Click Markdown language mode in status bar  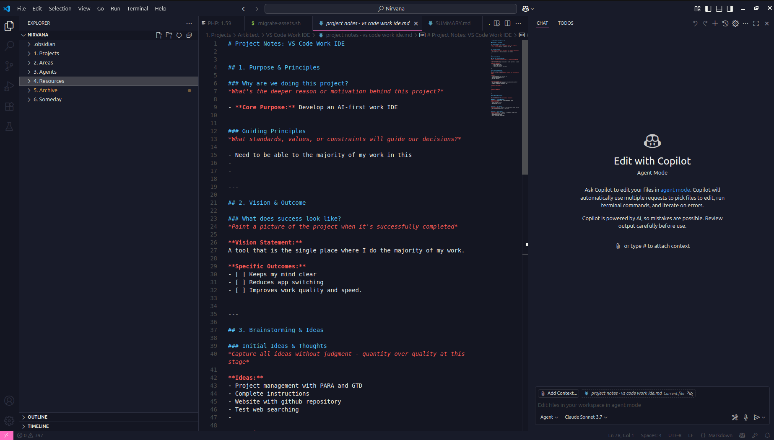point(720,435)
